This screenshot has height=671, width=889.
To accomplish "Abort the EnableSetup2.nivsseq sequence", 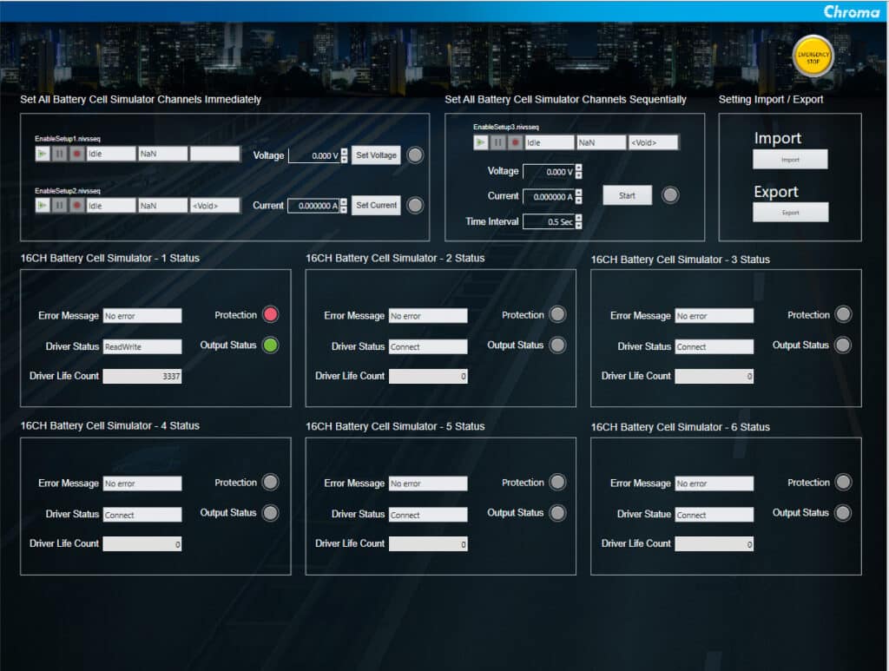I will (78, 205).
